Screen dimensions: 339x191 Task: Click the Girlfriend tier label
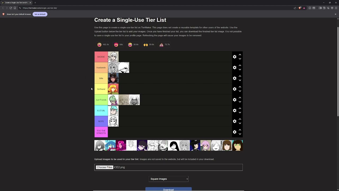tap(101, 89)
